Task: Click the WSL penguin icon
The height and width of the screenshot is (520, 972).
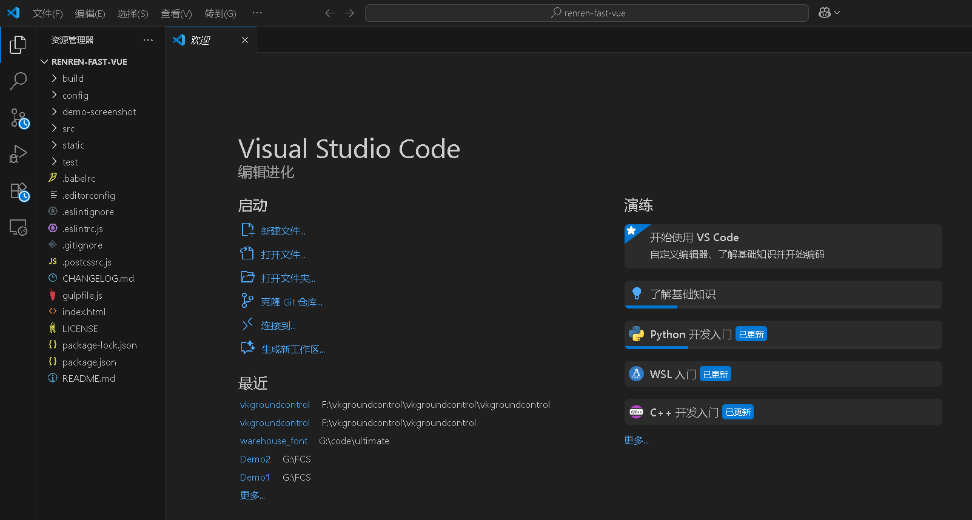Action: [636, 374]
